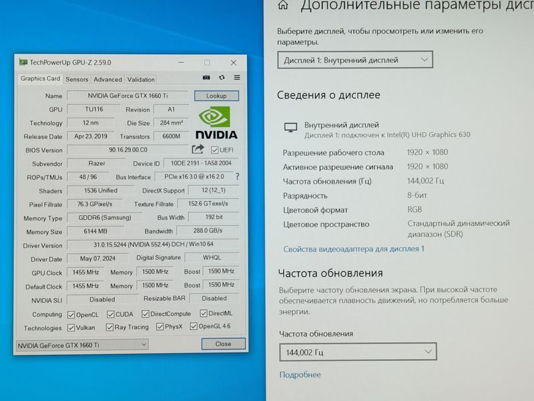This screenshot has width=534, height=401.
Task: Click the Bus Interface field PCIe x16 3.0
Action: click(x=194, y=176)
